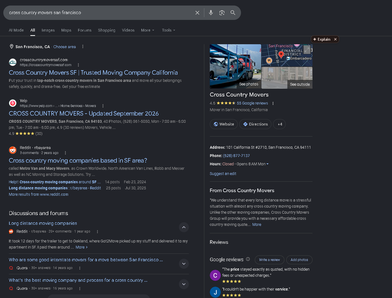392x298 pixels.
Task: Click the +4 more actions button
Action: coord(279,124)
